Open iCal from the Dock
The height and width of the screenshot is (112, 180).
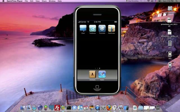coord(86,108)
